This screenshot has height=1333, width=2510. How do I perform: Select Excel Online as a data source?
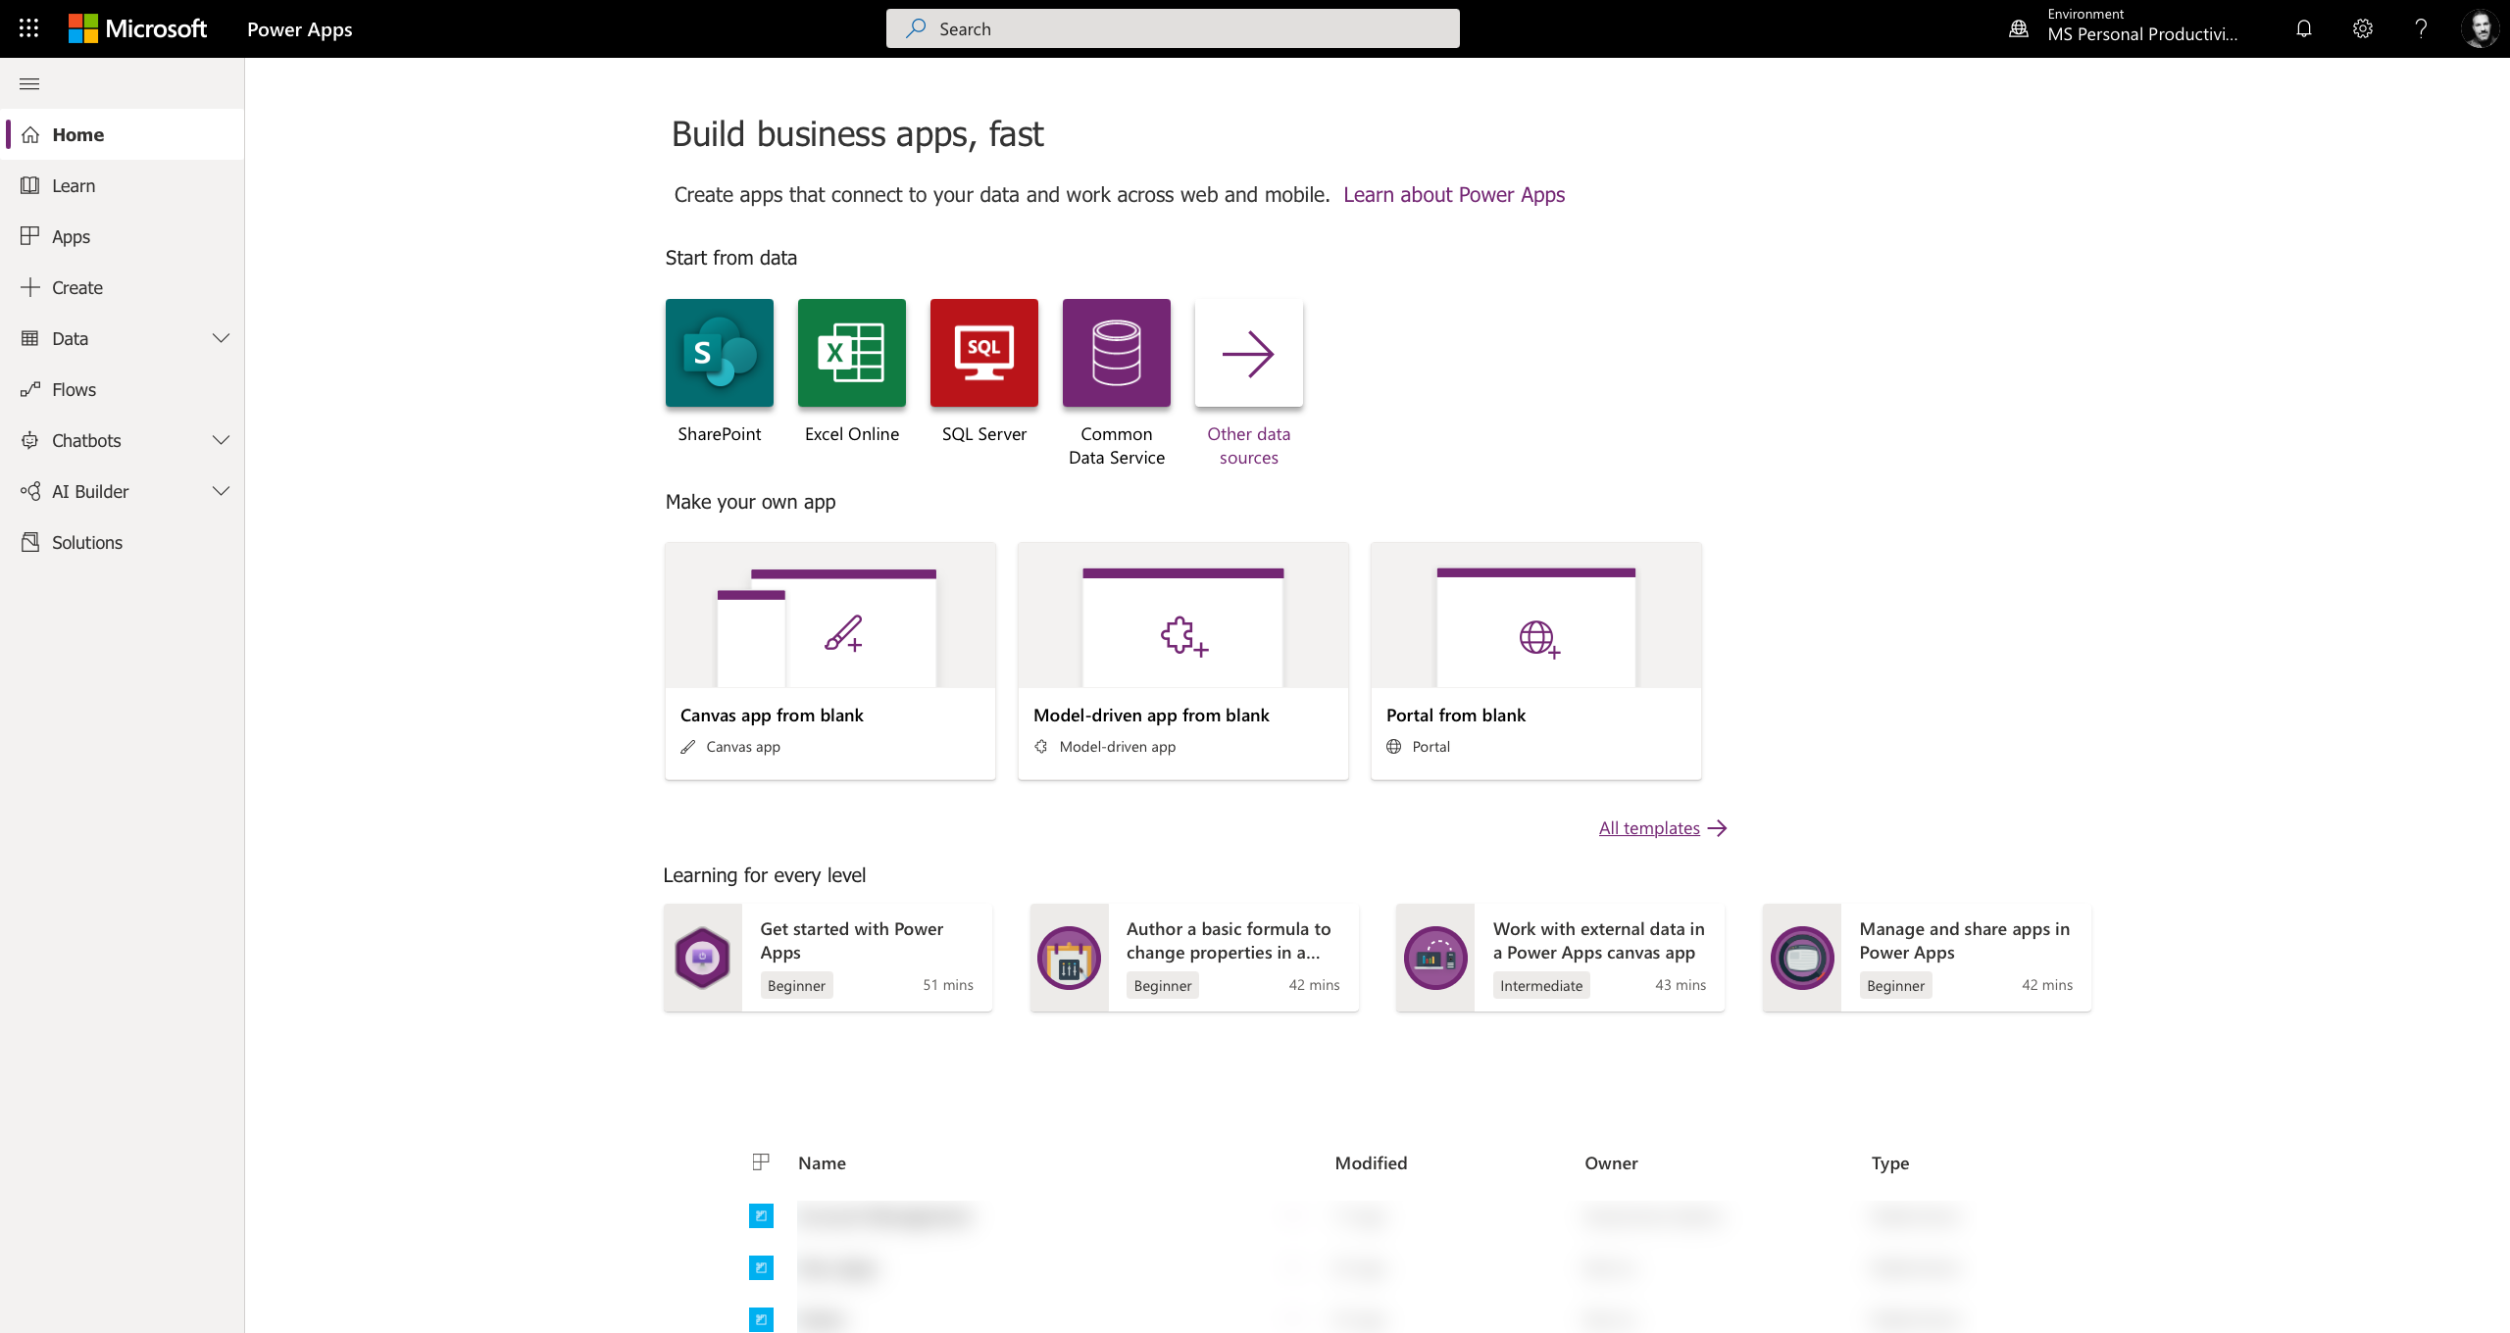click(x=851, y=353)
